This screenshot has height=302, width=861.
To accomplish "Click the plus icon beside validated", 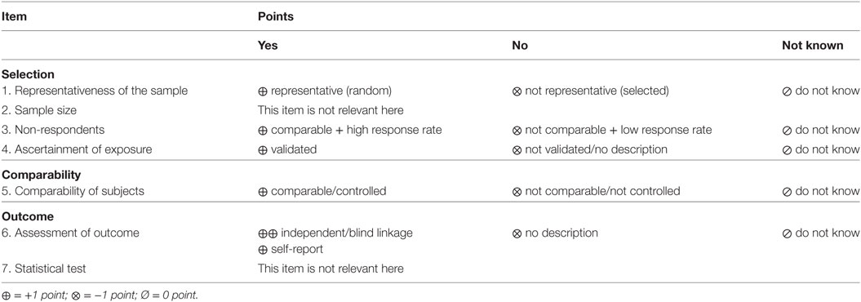I will tap(263, 149).
